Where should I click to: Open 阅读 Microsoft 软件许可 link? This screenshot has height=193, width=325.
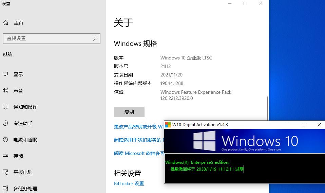click(x=139, y=153)
